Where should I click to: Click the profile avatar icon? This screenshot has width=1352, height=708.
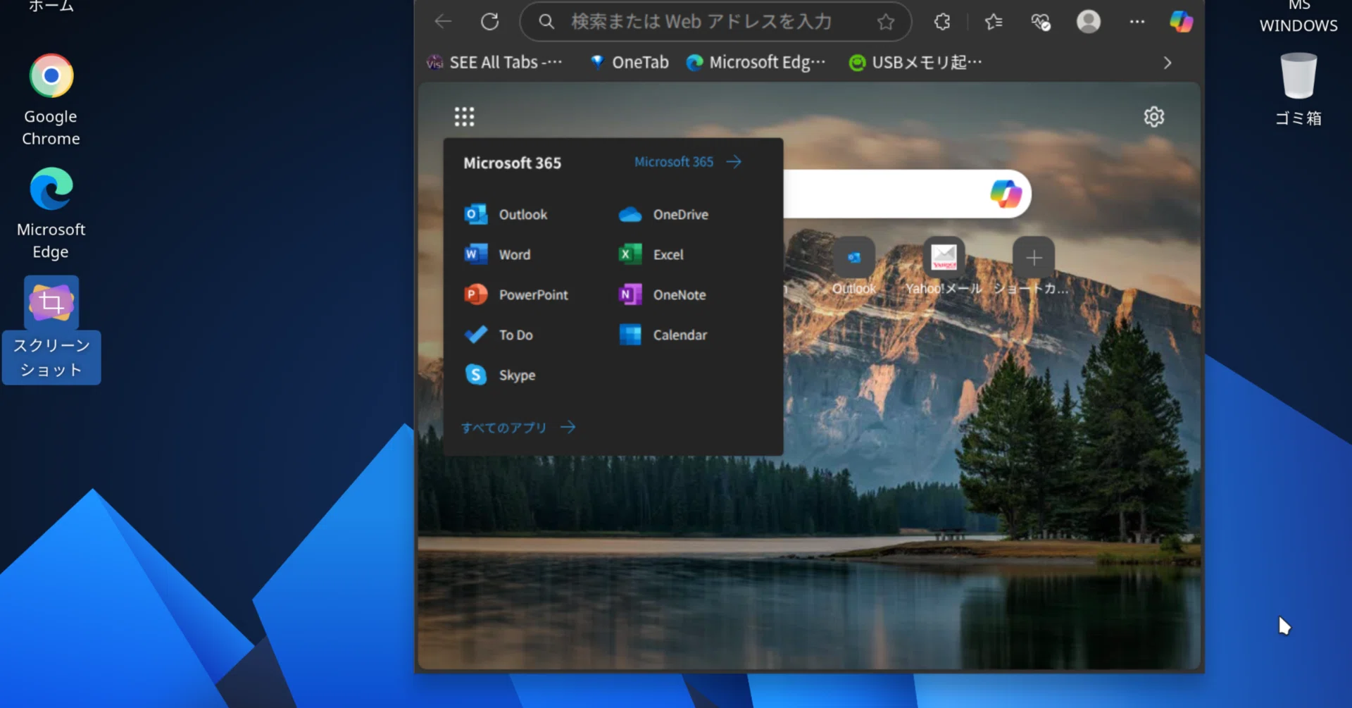(x=1088, y=22)
